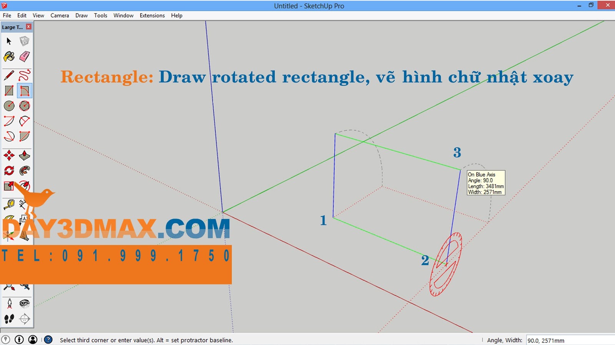This screenshot has height=345, width=615.
Task: Open the File menu
Action: (x=7, y=15)
